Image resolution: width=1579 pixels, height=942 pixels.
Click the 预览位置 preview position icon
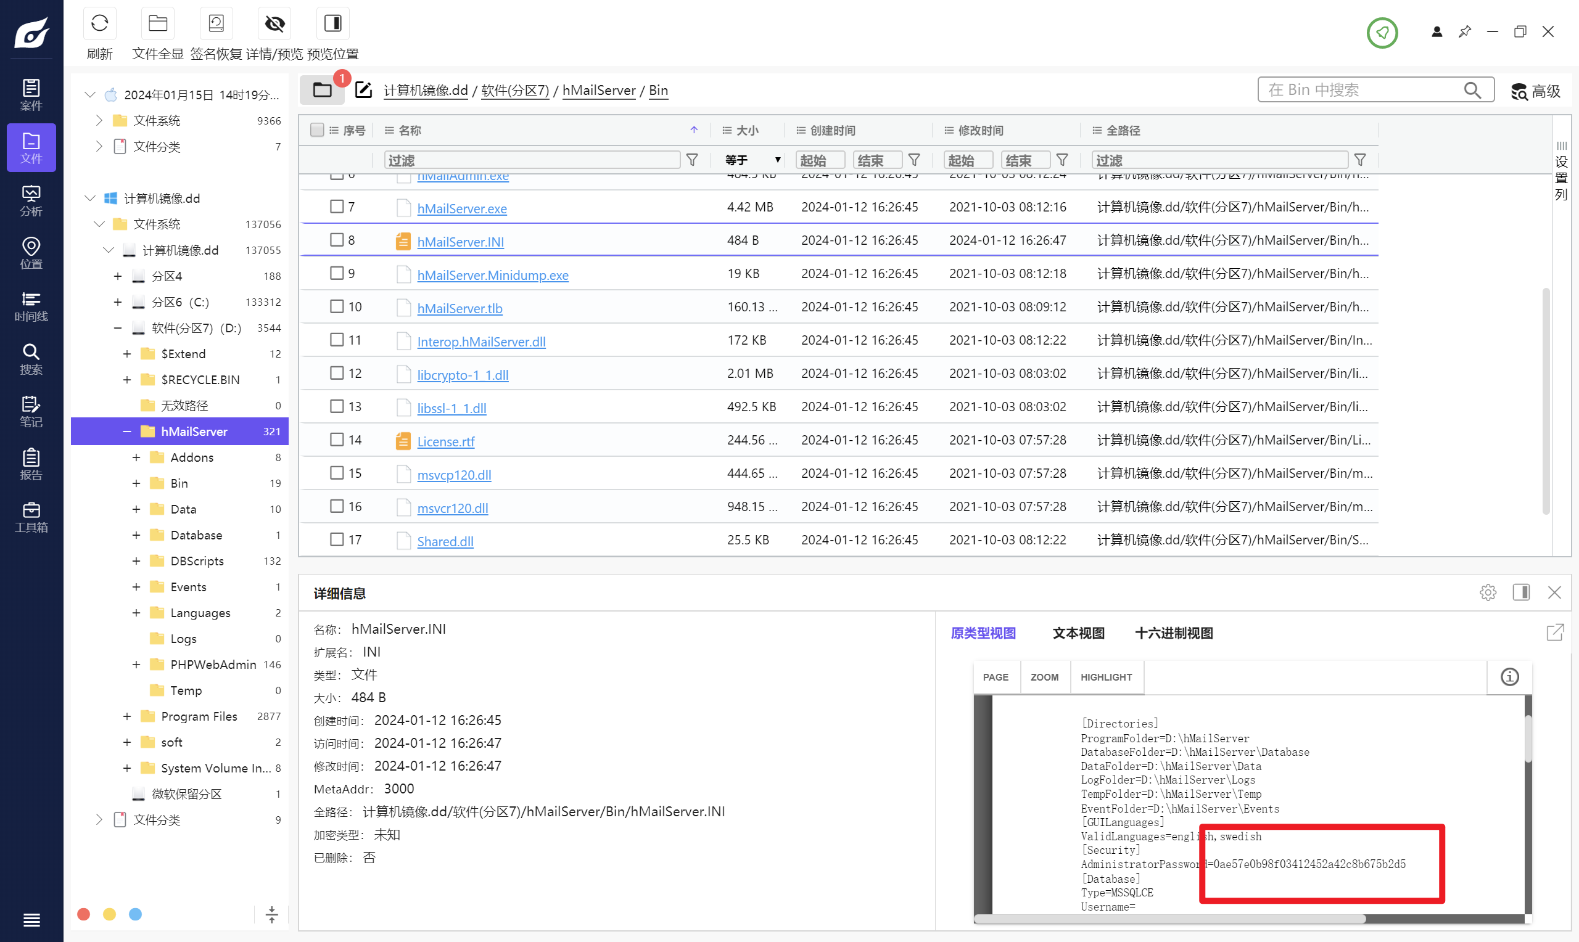[x=332, y=24]
